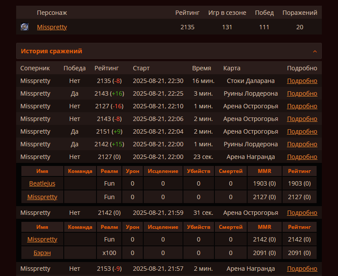Open the Misspretty profile link in top table
This screenshot has height=276, width=338.
coord(52,27)
